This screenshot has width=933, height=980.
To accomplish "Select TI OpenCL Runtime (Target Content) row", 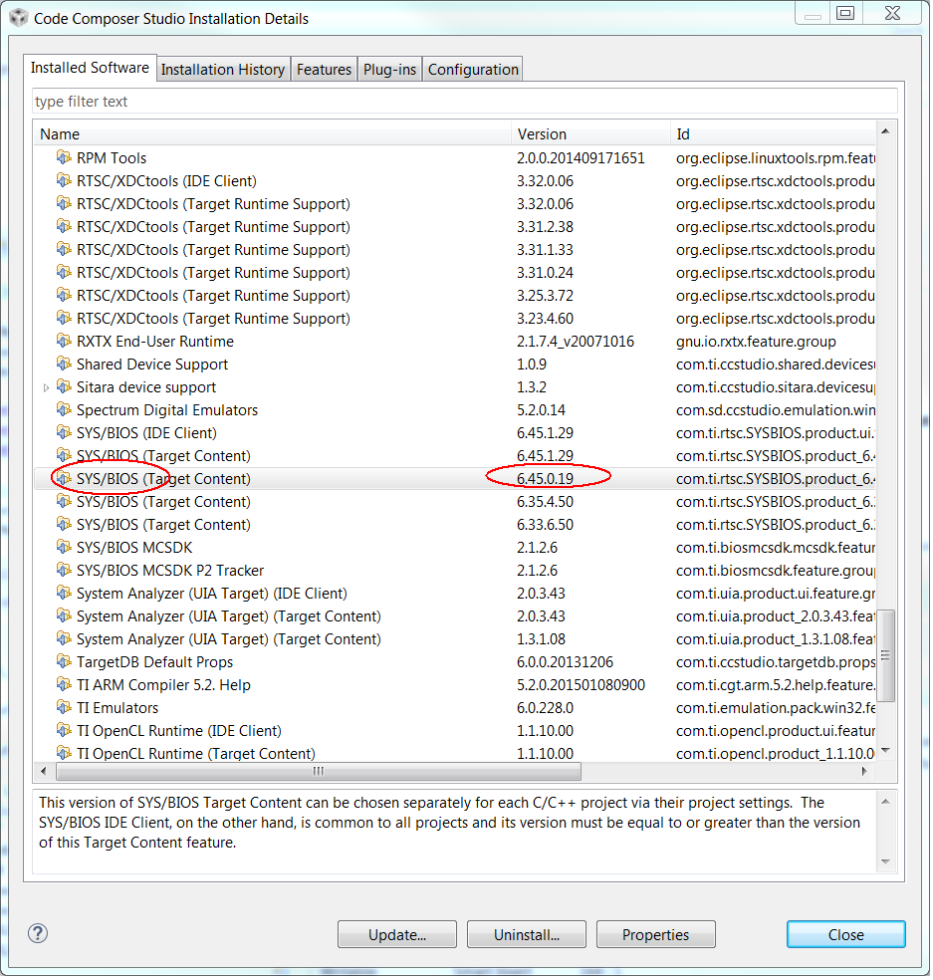I will point(455,753).
